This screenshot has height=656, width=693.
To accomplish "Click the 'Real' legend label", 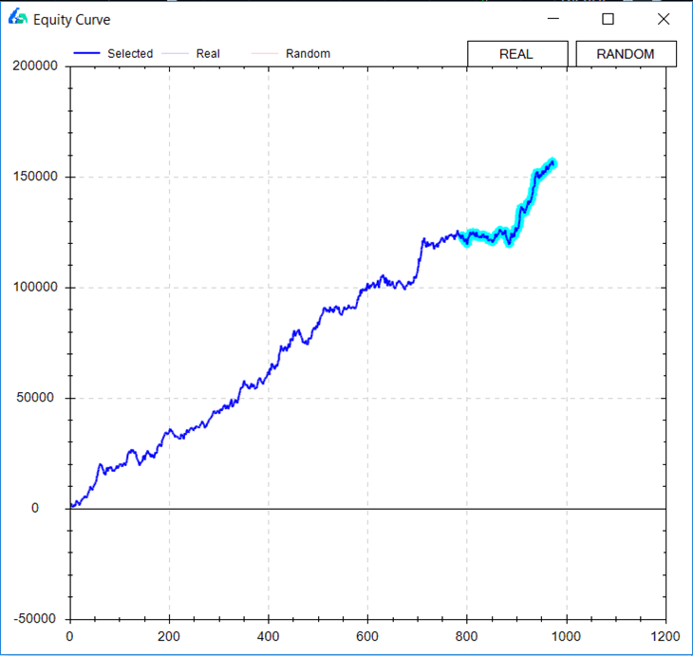I will [208, 54].
